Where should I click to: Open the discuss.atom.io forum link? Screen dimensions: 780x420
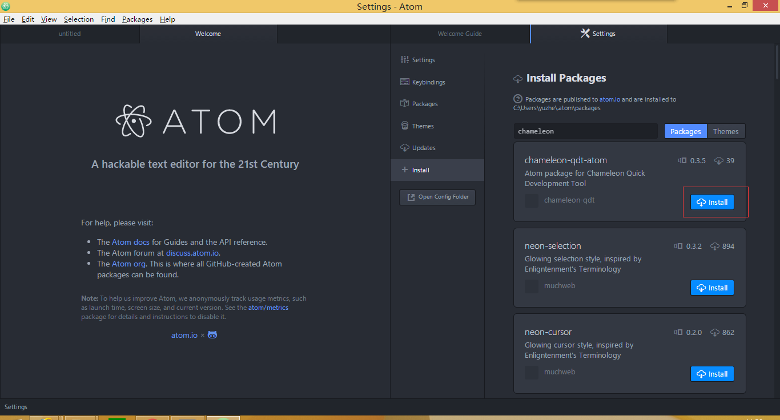point(192,253)
